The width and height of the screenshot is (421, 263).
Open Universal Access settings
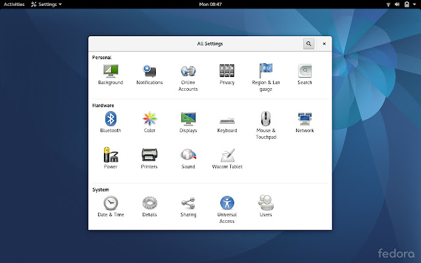tap(227, 210)
